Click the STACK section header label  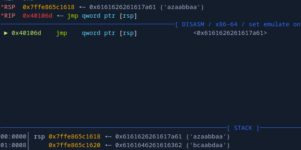(x=243, y=128)
